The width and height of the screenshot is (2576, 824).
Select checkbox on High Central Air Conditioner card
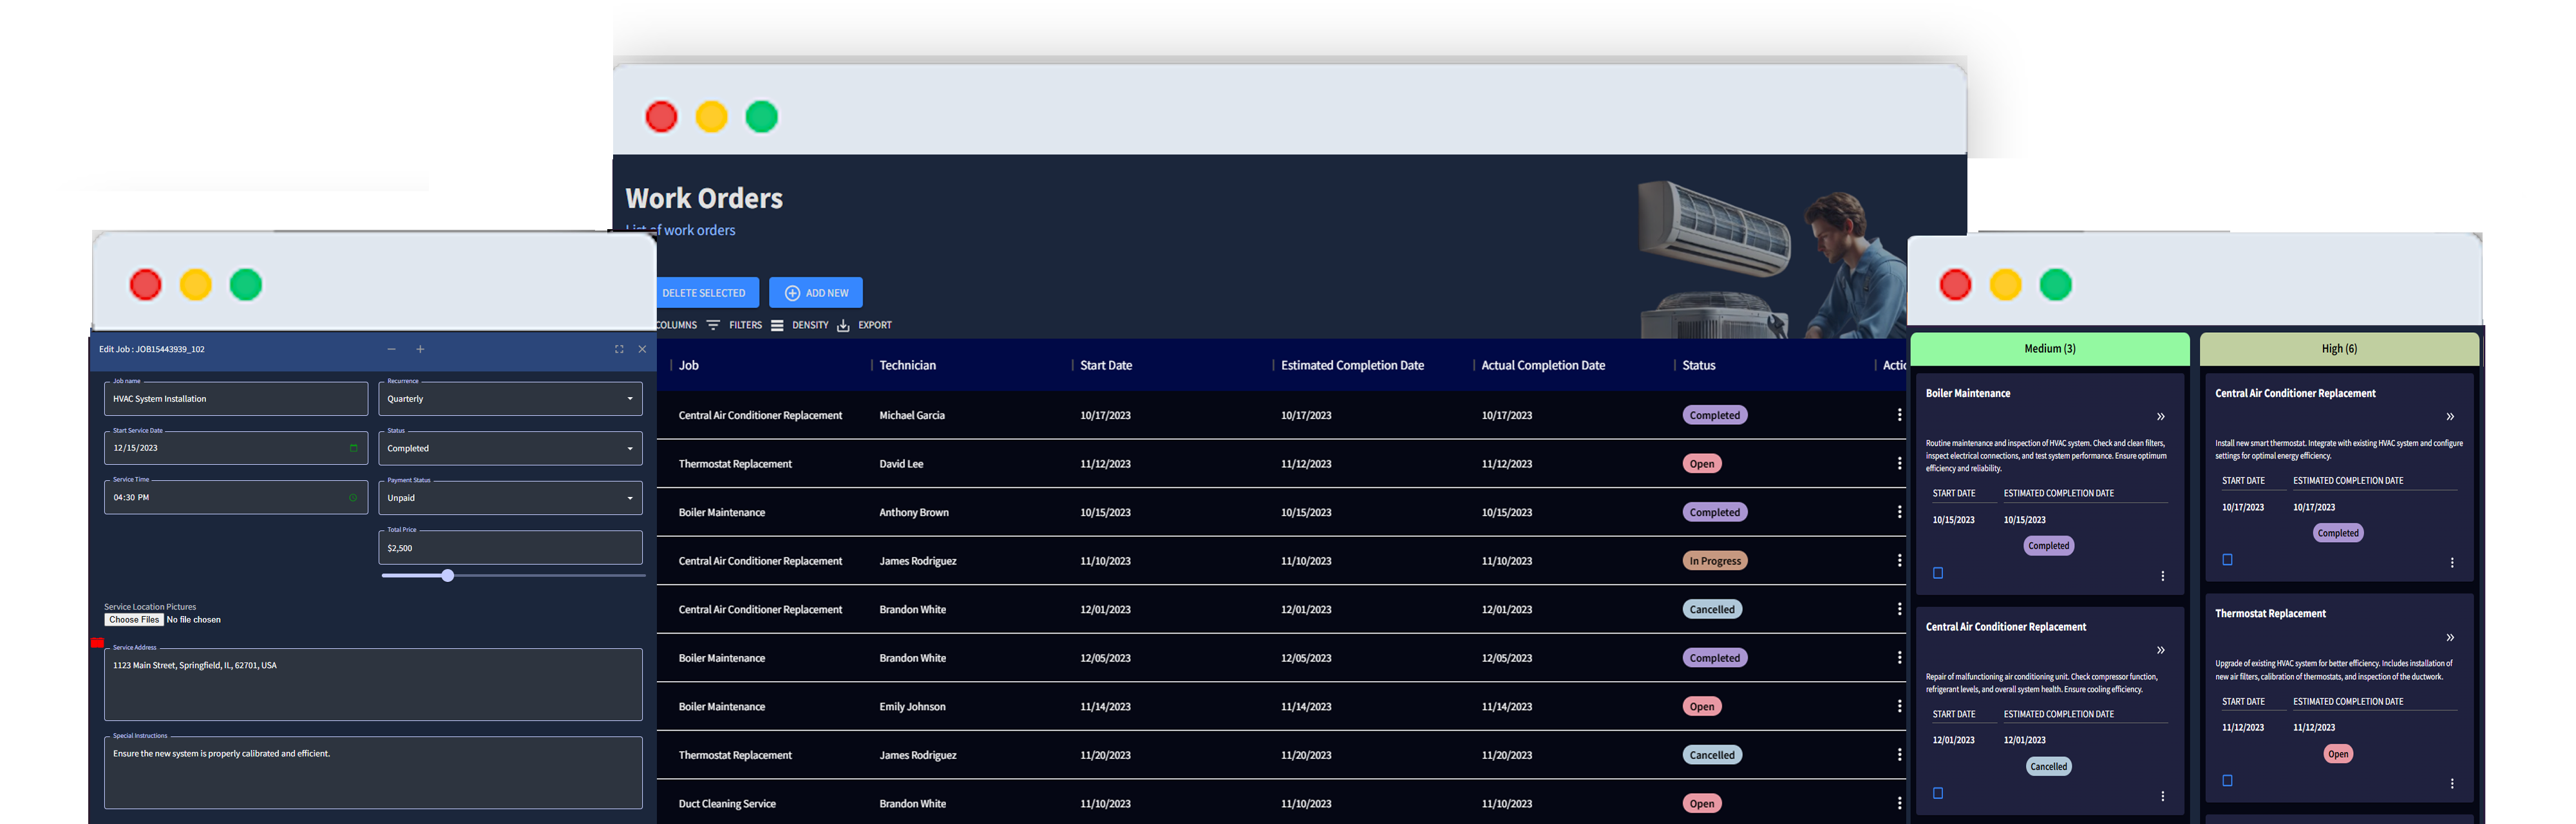coord(2227,560)
